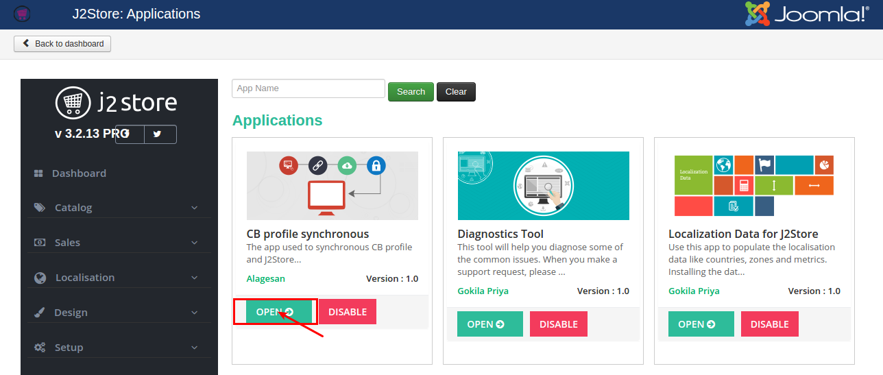Click the Diagnostics Tool title
This screenshot has height=375, width=883.
[500, 234]
